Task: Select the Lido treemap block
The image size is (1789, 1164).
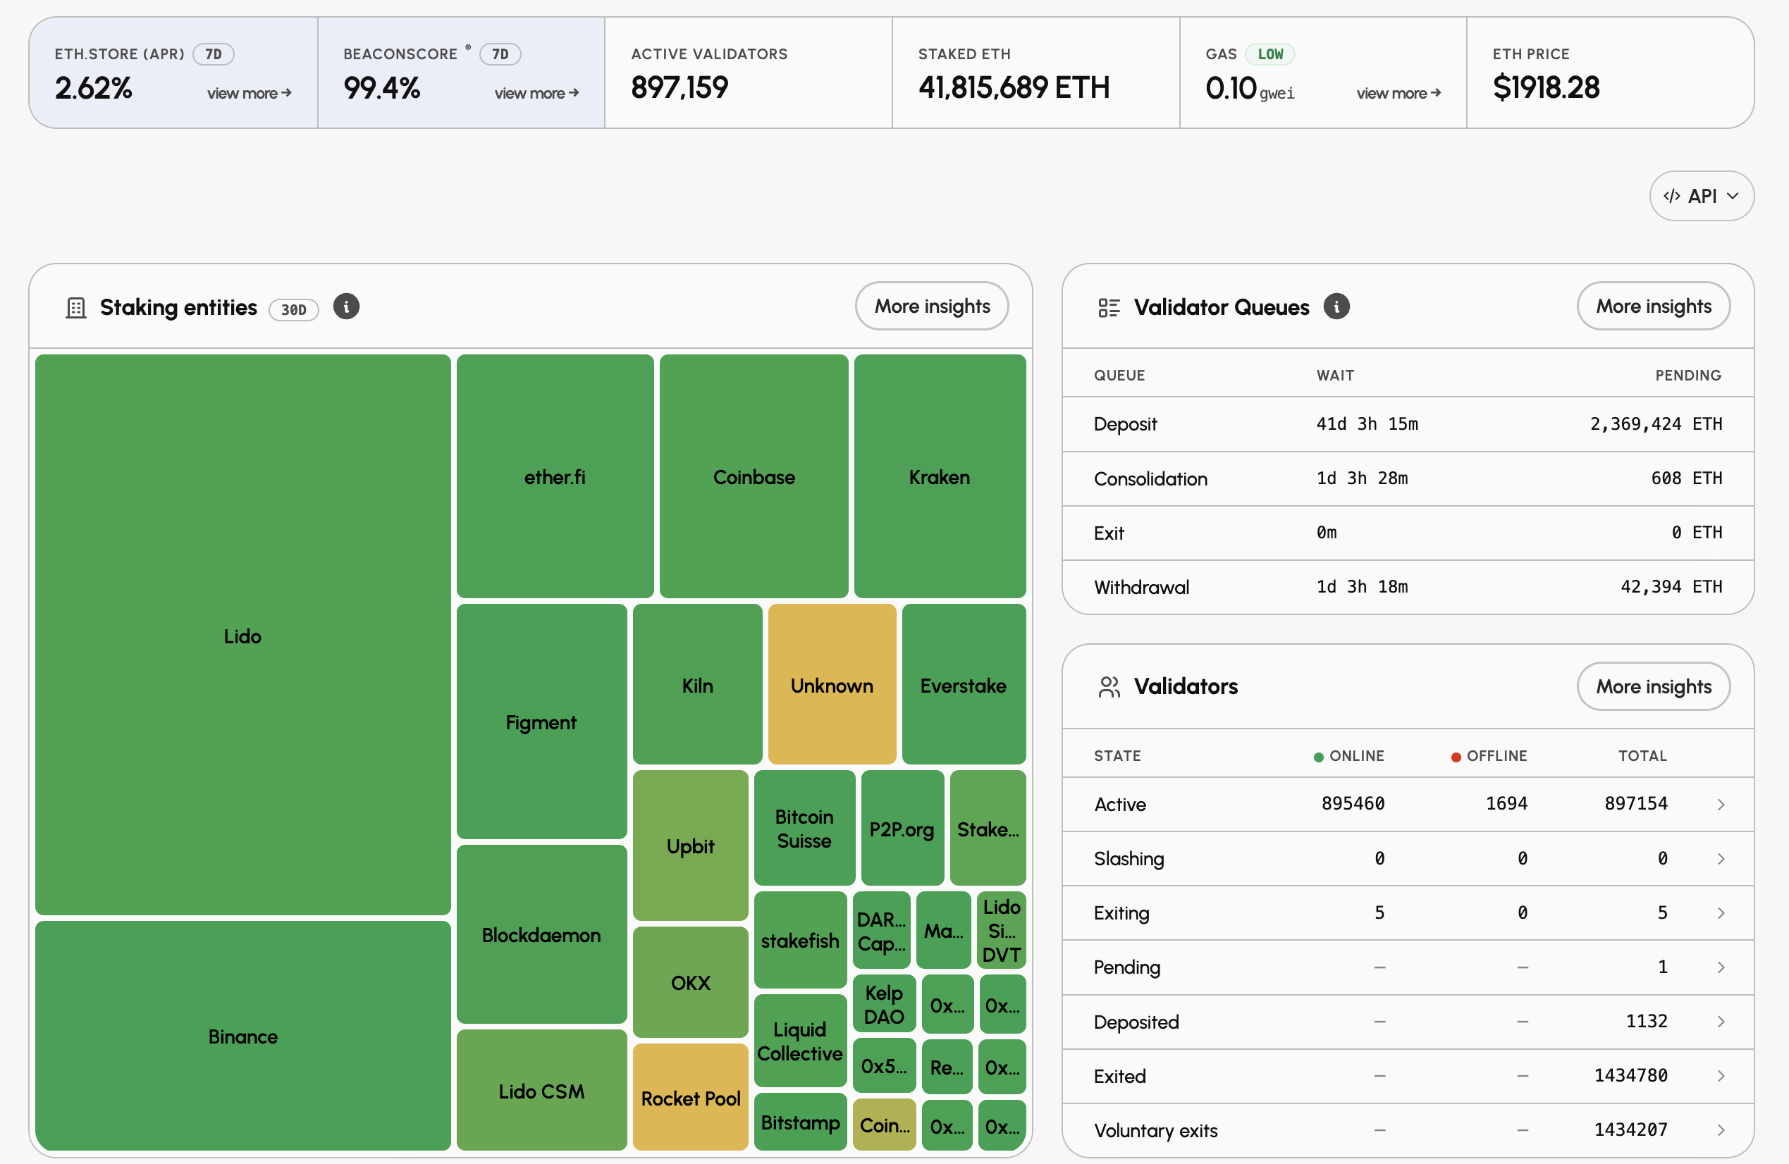Action: tap(242, 635)
